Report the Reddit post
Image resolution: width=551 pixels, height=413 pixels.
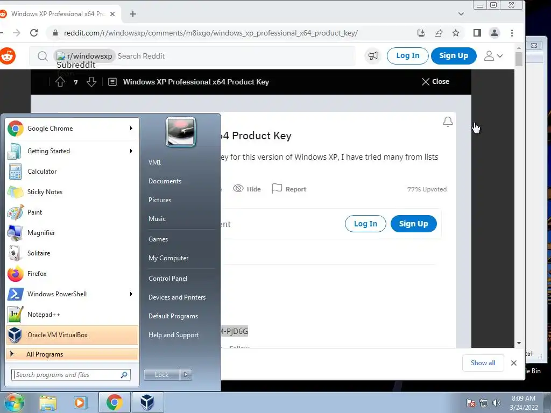tap(289, 189)
